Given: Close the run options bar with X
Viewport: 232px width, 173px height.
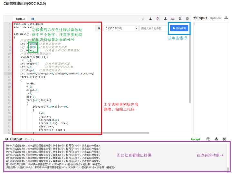Looking at the screenshot, I should tap(99, 28).
